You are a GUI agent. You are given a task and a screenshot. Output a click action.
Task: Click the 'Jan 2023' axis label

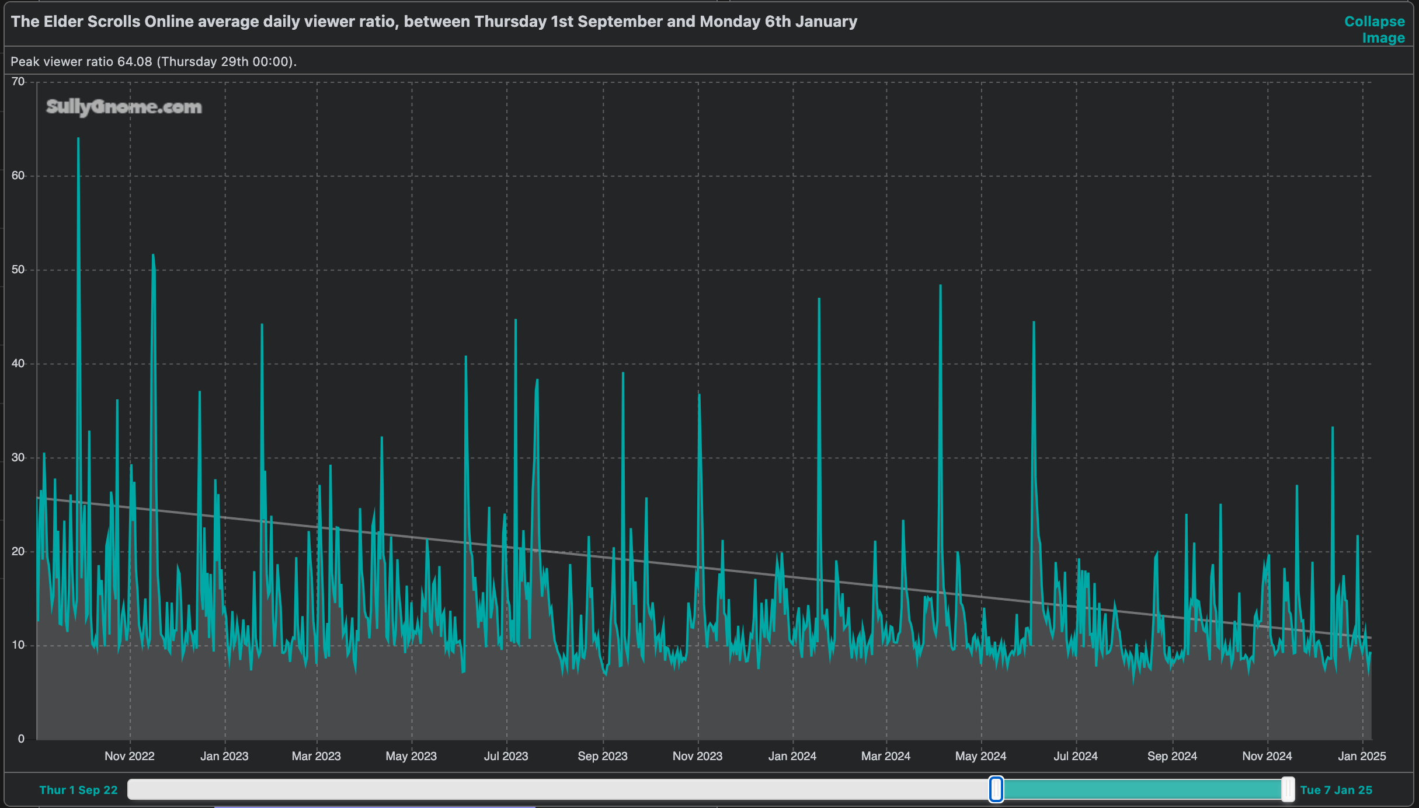(224, 756)
